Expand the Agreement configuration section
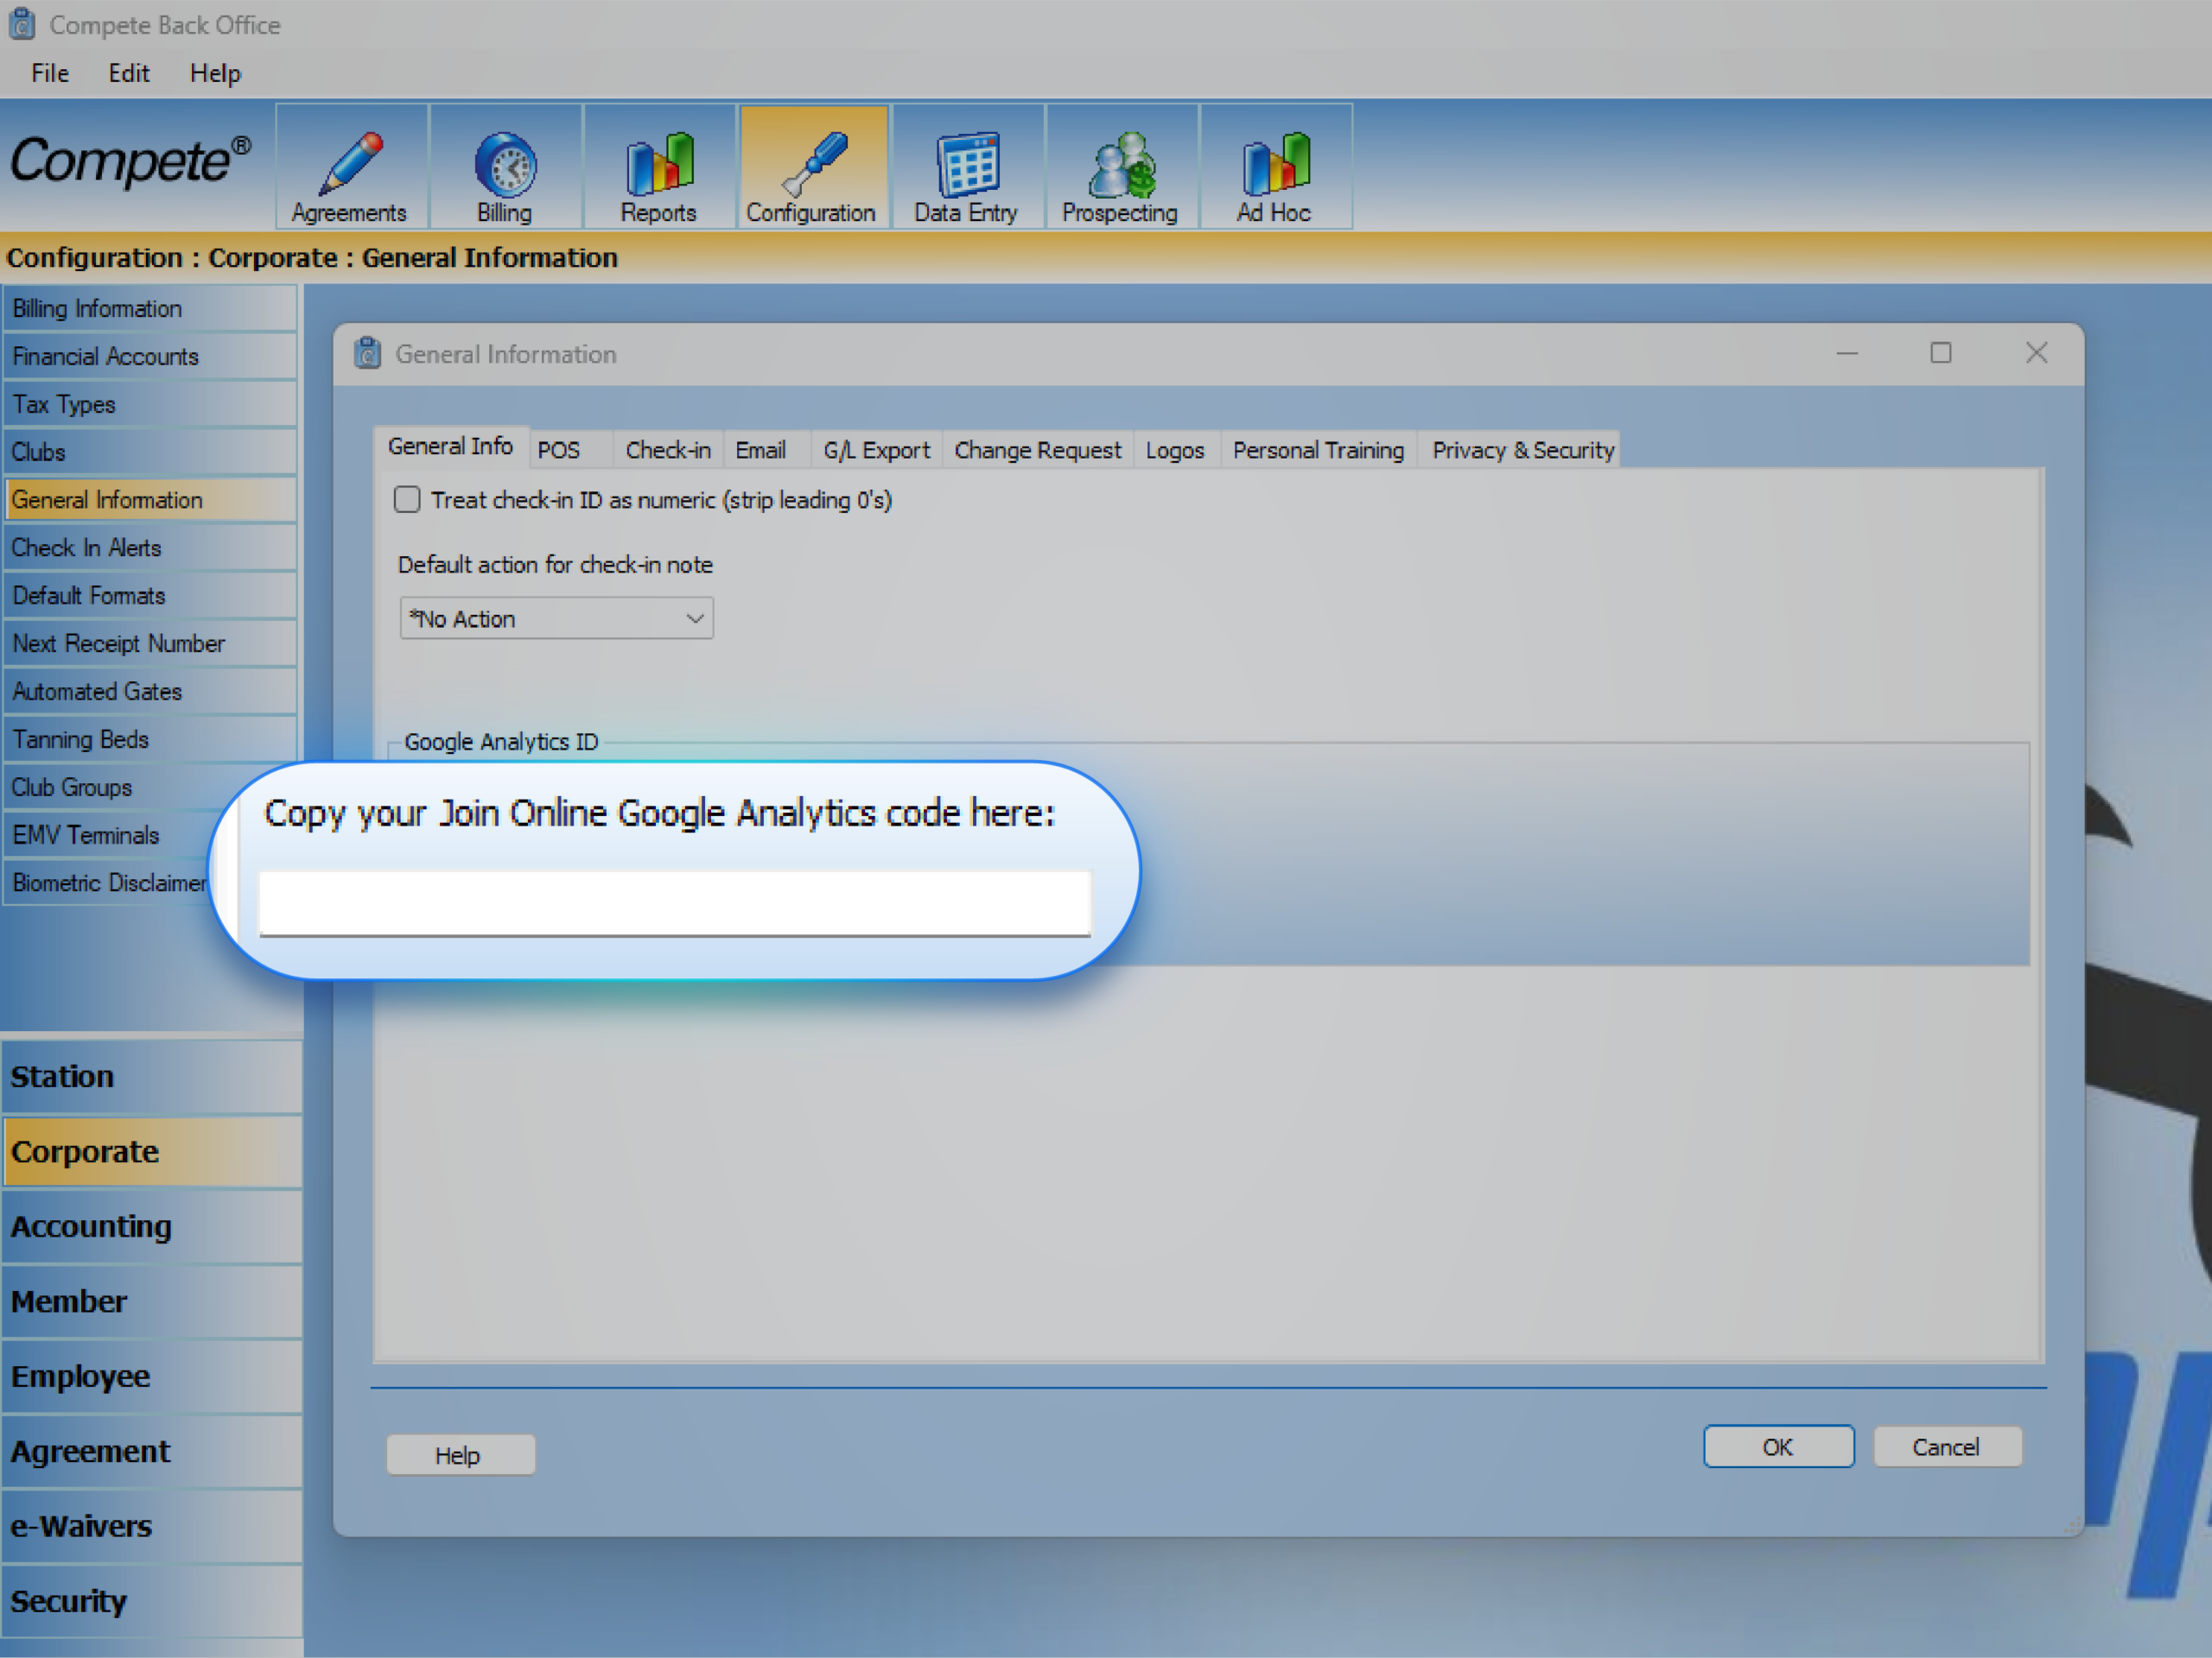The width and height of the screenshot is (2212, 1658). coord(152,1451)
